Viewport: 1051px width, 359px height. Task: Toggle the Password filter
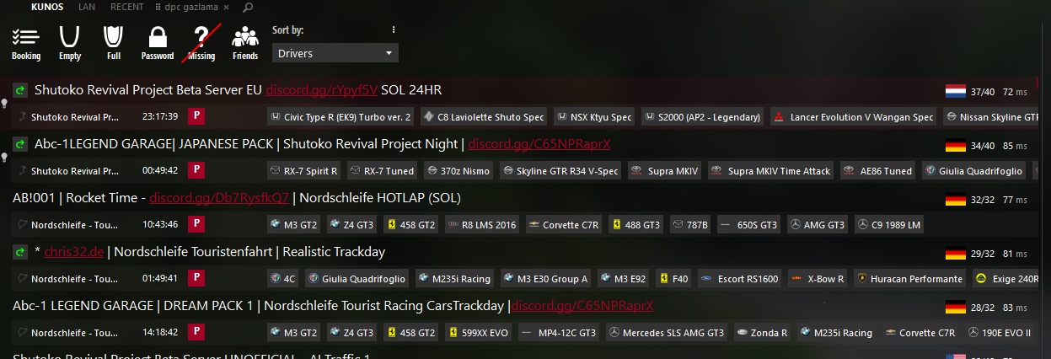(x=158, y=43)
